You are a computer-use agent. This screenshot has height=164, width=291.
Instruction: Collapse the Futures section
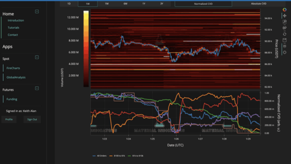(37, 88)
